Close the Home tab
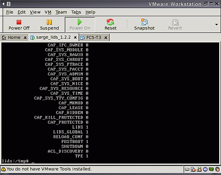 pyautogui.click(x=25, y=37)
